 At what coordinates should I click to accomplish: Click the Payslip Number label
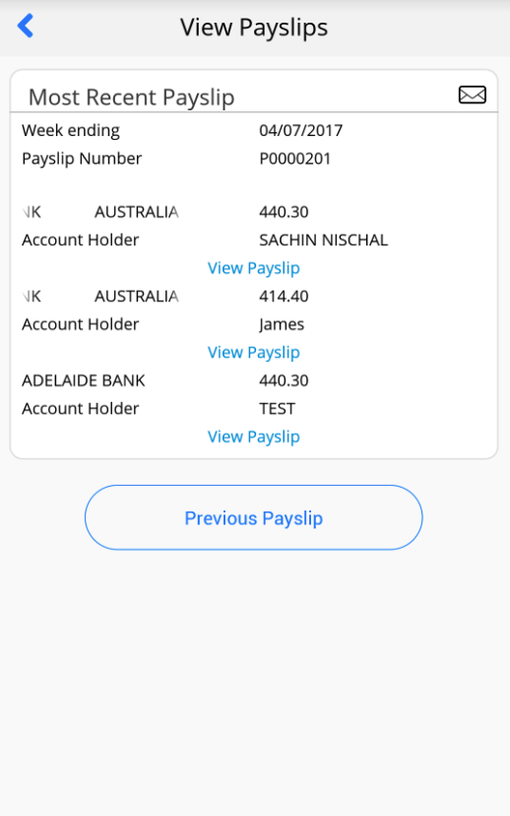tap(82, 159)
